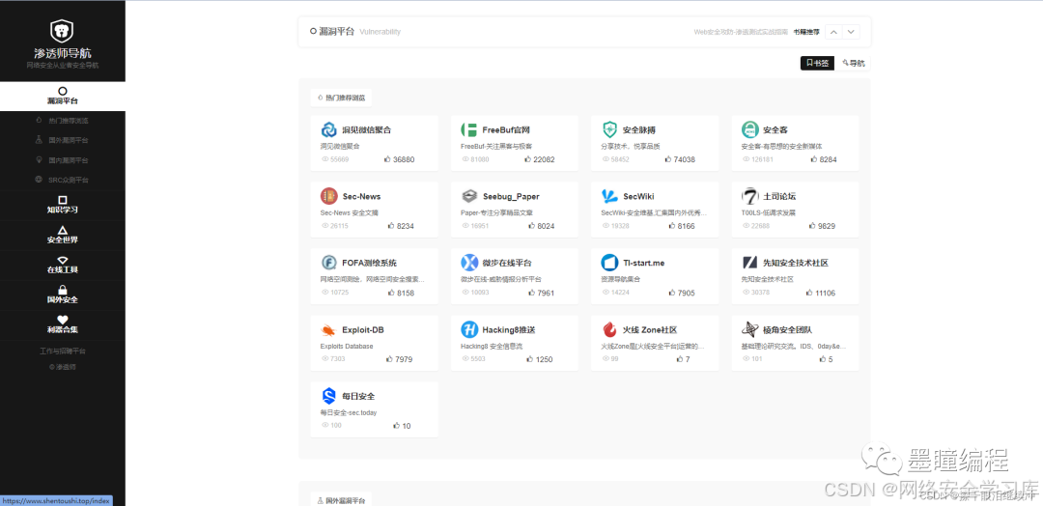Screen dimensions: 1043x506
Task: Switch to 导航 navigation view
Action: click(x=854, y=63)
